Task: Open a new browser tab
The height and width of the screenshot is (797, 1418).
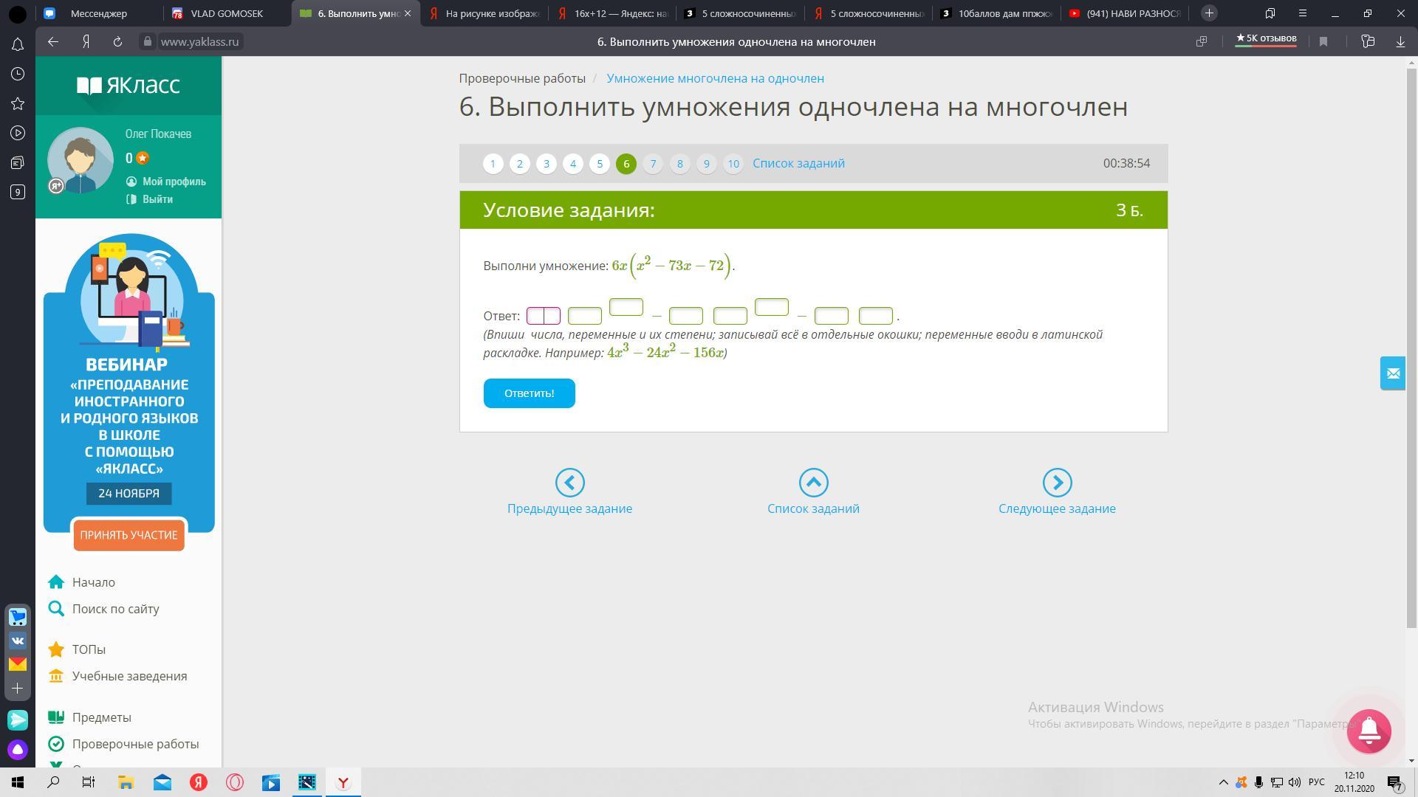Action: tap(1209, 13)
